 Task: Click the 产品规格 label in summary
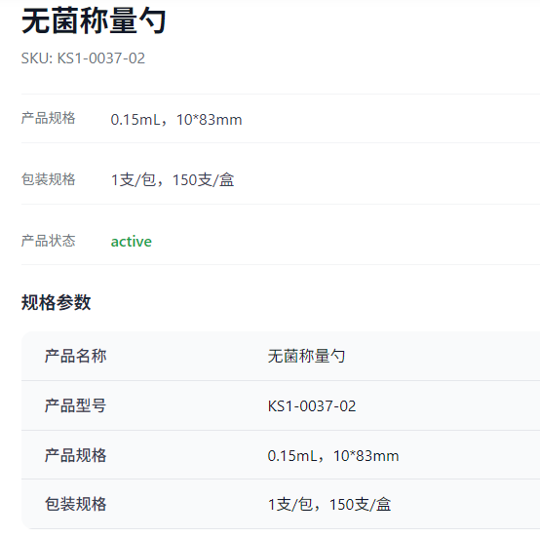[48, 118]
